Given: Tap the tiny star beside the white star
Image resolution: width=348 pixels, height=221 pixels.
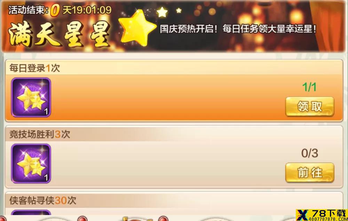Looking at the screenshot, I should pos(179,10).
